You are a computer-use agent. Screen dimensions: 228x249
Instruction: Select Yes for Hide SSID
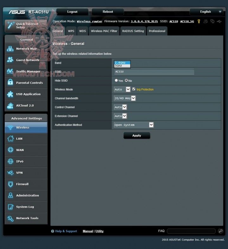point(116,80)
